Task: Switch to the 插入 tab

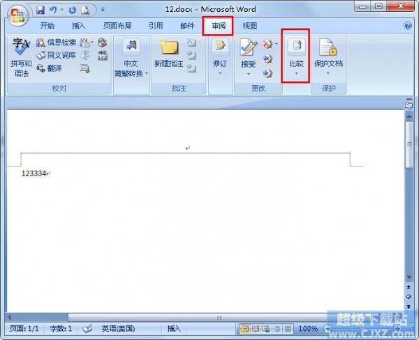Action: pyautogui.click(x=78, y=26)
